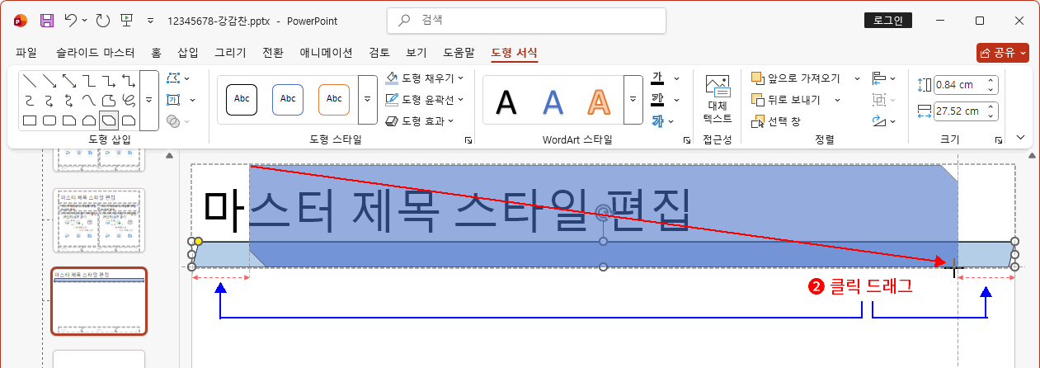This screenshot has width=1040, height=368.
Task: Open the 도형 효과 effects dropdown
Action: [420, 121]
